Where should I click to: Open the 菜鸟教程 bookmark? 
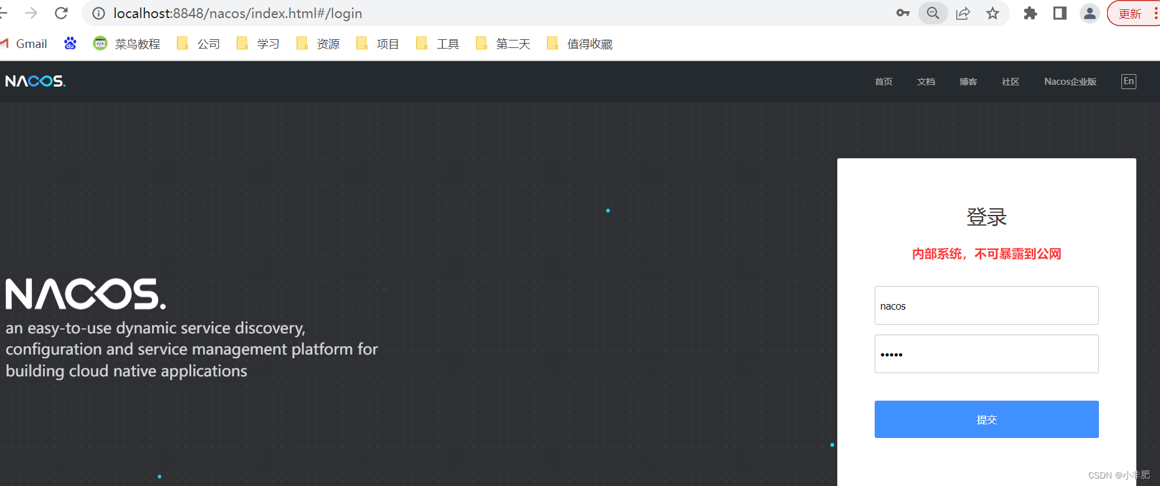[126, 44]
